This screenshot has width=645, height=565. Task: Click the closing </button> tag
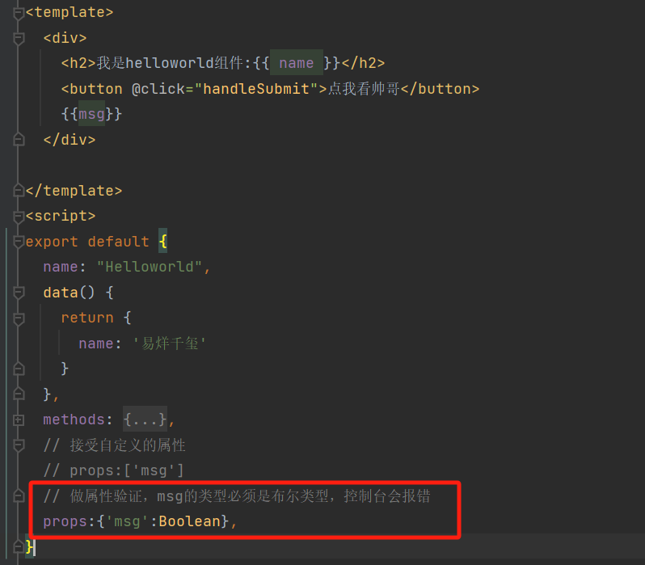441,89
